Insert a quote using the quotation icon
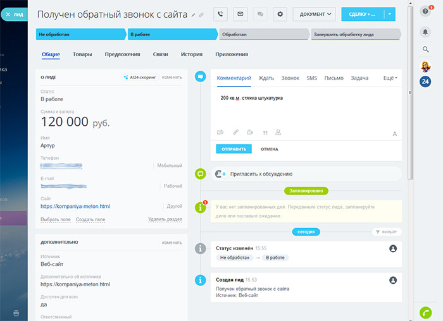Screen dimensions: 443x321 tap(264, 133)
